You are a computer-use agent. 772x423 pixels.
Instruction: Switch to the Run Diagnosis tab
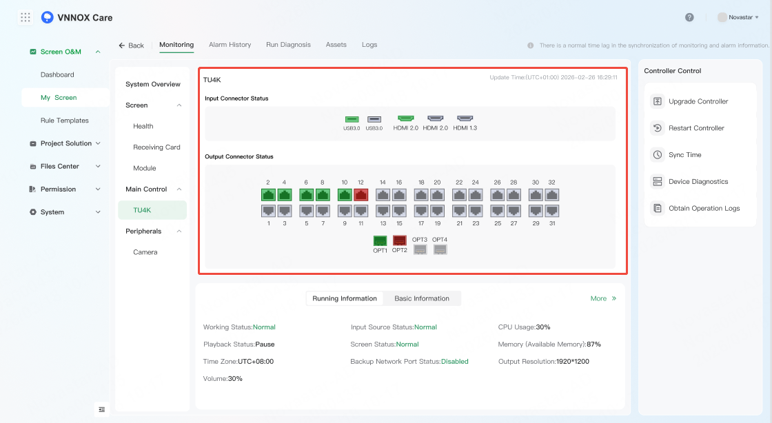[x=288, y=45]
